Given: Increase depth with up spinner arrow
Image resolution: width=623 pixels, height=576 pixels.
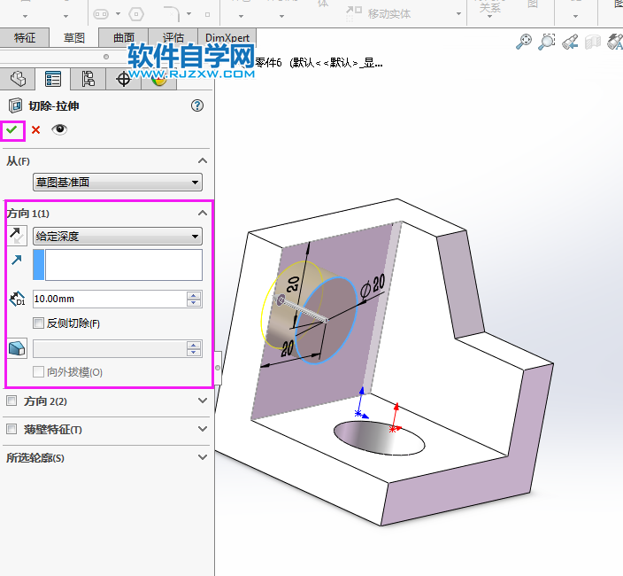Looking at the screenshot, I should tap(194, 295).
